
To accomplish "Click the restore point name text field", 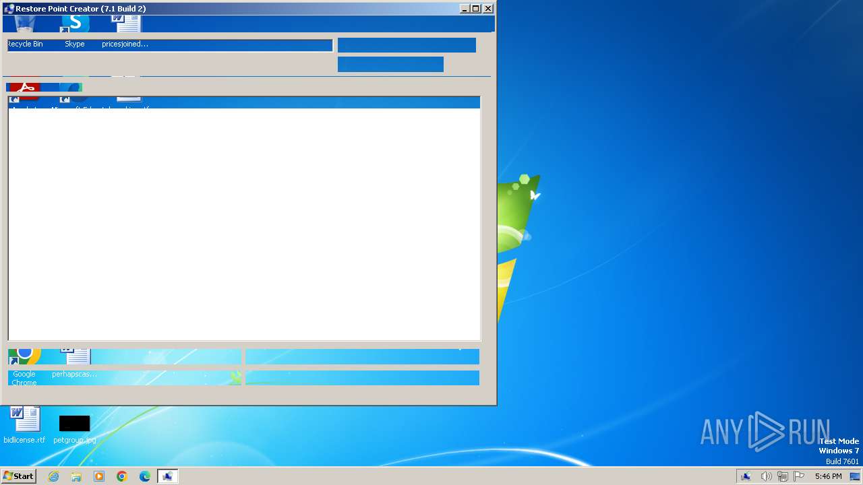I will point(170,45).
